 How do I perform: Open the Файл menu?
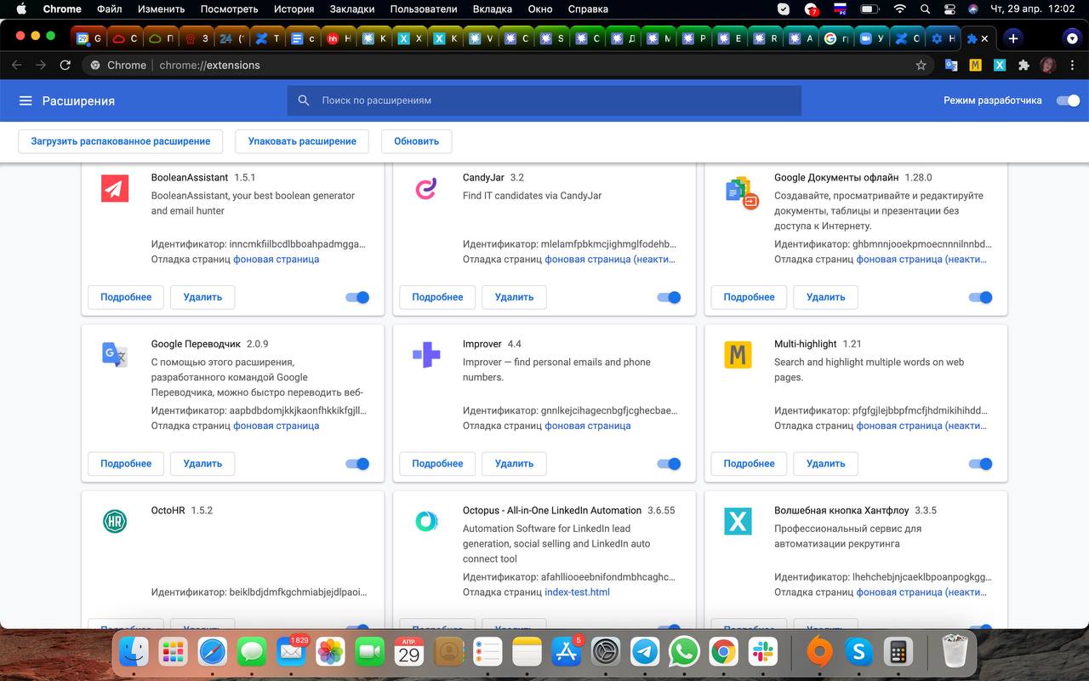click(x=110, y=9)
